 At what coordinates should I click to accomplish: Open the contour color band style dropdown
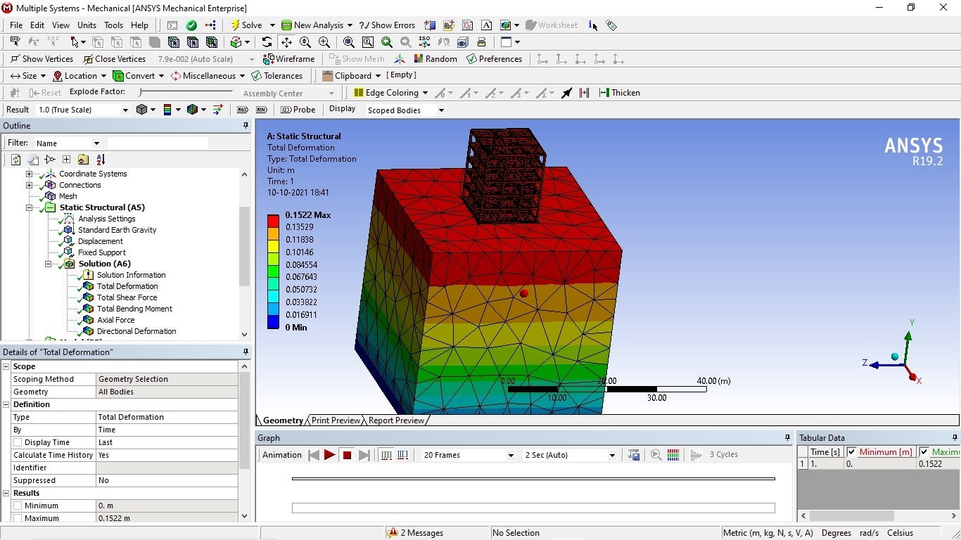[171, 110]
